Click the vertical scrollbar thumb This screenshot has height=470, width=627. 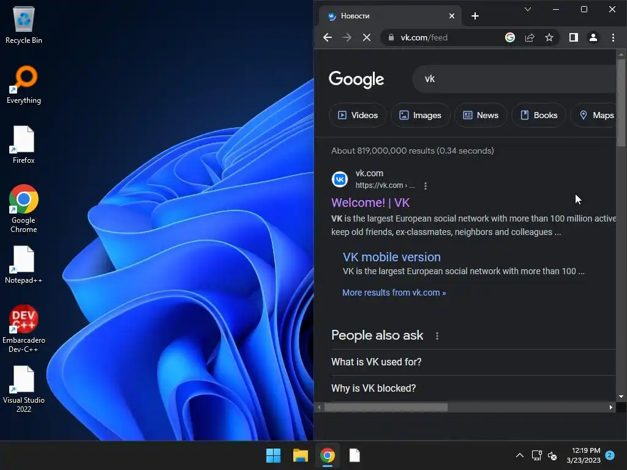point(621,103)
